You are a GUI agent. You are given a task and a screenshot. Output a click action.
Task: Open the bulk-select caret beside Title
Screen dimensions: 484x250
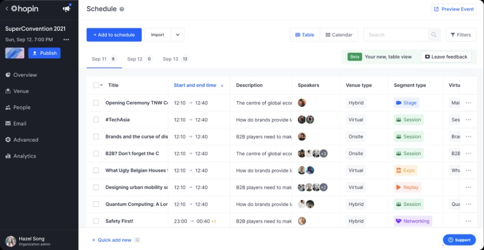(x=102, y=86)
